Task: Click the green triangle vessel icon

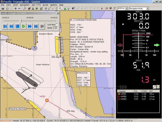Action: pyautogui.click(x=65, y=8)
